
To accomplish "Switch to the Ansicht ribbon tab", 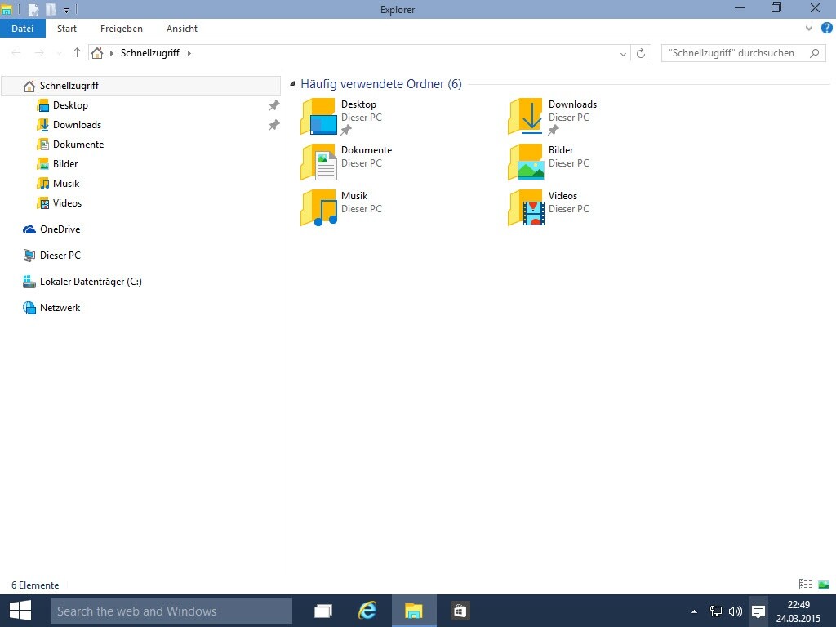I will [181, 29].
